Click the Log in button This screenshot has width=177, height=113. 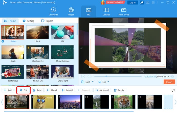click(x=132, y=3)
